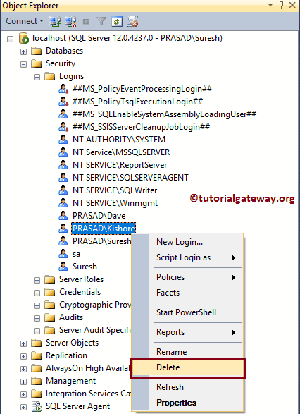
Task: Close the Object Explorer panel
Action: point(292,5)
